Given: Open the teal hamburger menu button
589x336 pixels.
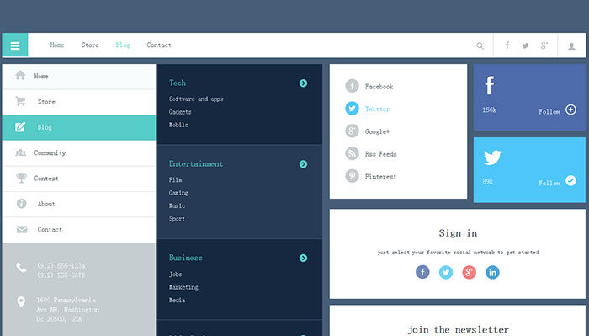Looking at the screenshot, I should pos(15,45).
